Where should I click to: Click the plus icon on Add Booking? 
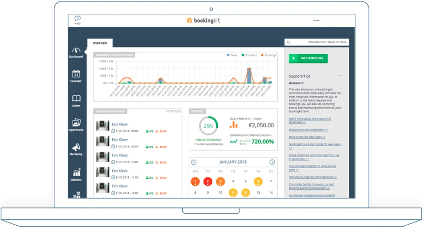point(294,58)
